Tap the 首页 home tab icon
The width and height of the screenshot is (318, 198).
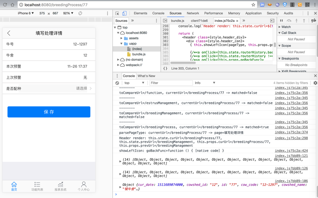coord(14,186)
